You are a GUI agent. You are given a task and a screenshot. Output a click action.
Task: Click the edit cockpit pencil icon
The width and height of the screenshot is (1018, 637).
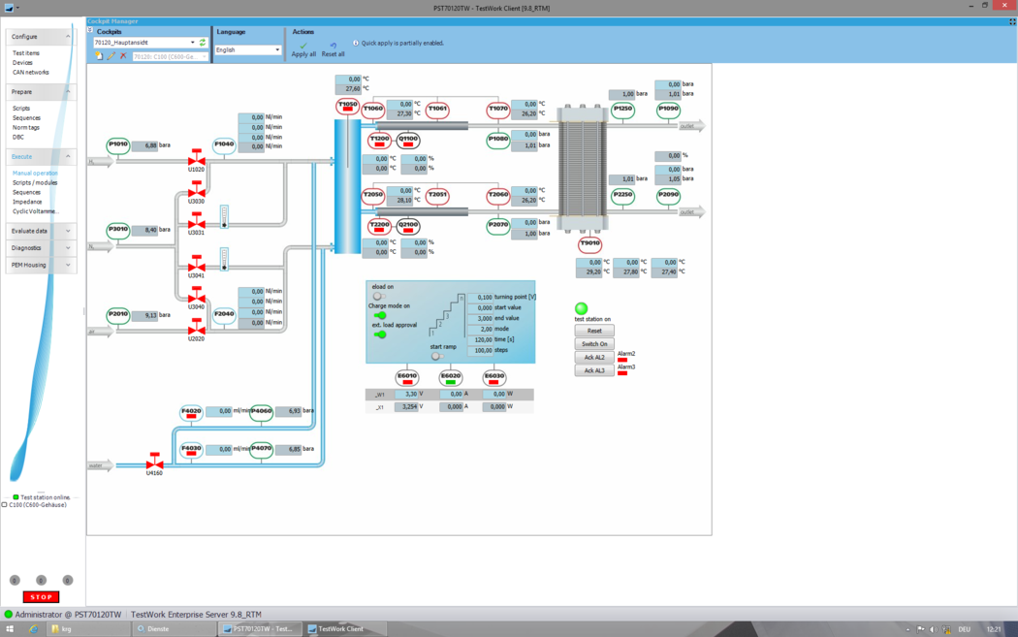click(x=111, y=56)
